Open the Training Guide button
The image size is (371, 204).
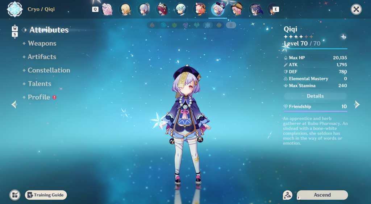[46, 195]
